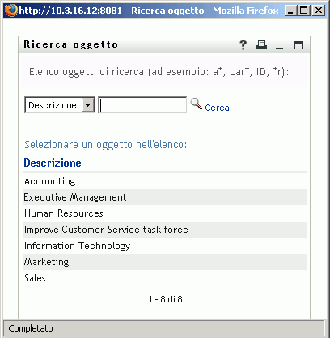Close the Firefox window

pos(319,11)
